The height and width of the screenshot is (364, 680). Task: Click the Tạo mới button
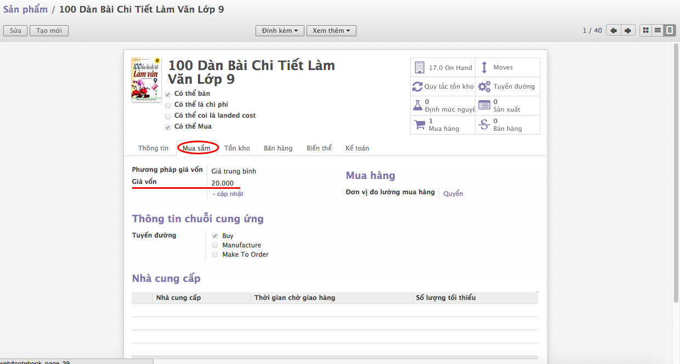point(49,31)
